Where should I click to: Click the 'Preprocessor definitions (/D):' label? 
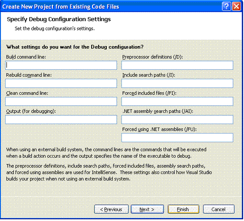click(x=152, y=57)
